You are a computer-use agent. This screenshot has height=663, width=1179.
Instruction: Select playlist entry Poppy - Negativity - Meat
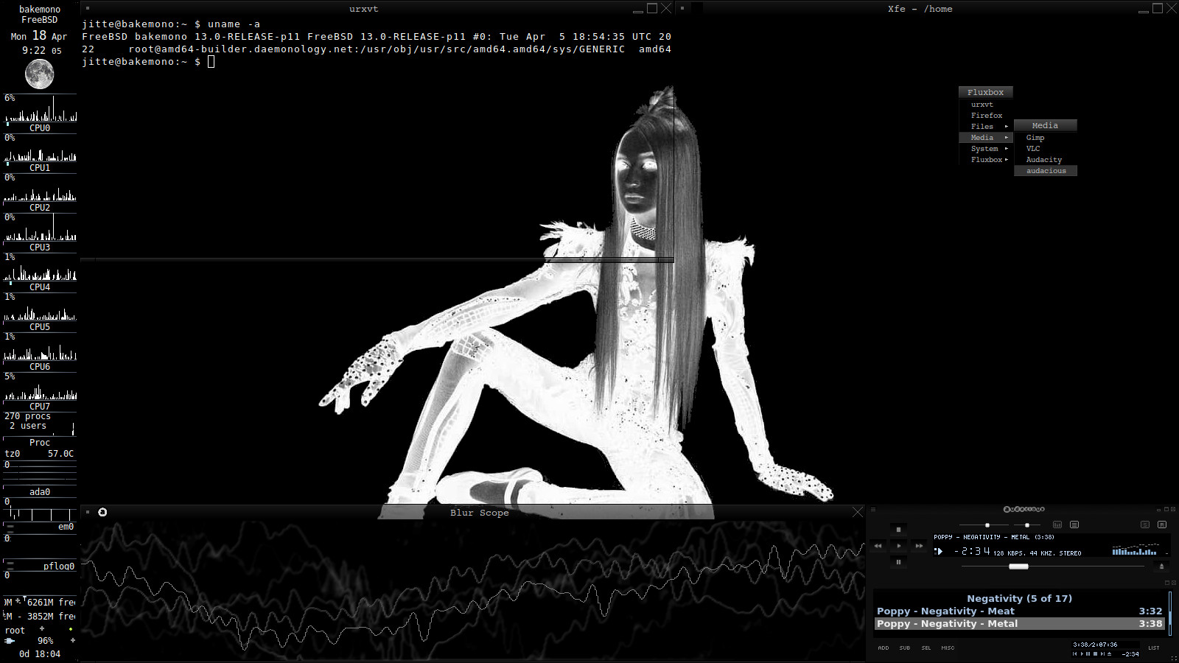pos(1019,611)
